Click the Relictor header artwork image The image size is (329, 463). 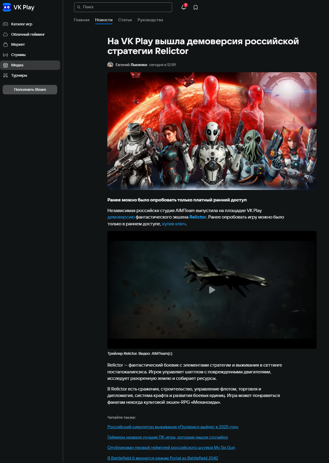pyautogui.click(x=212, y=131)
